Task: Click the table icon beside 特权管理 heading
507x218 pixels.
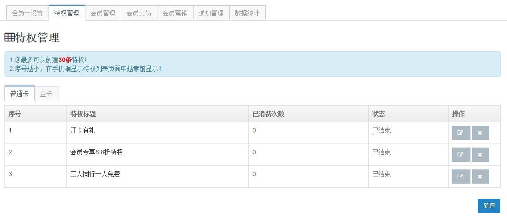Action: 9,37
